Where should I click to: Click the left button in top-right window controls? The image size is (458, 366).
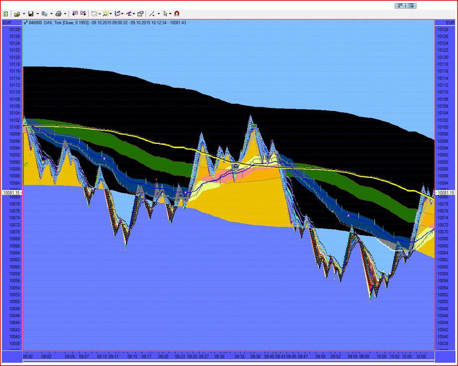pyautogui.click(x=402, y=6)
